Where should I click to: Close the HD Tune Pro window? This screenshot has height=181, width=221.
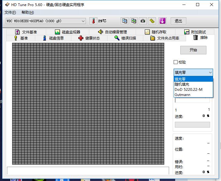[x=211, y=5]
